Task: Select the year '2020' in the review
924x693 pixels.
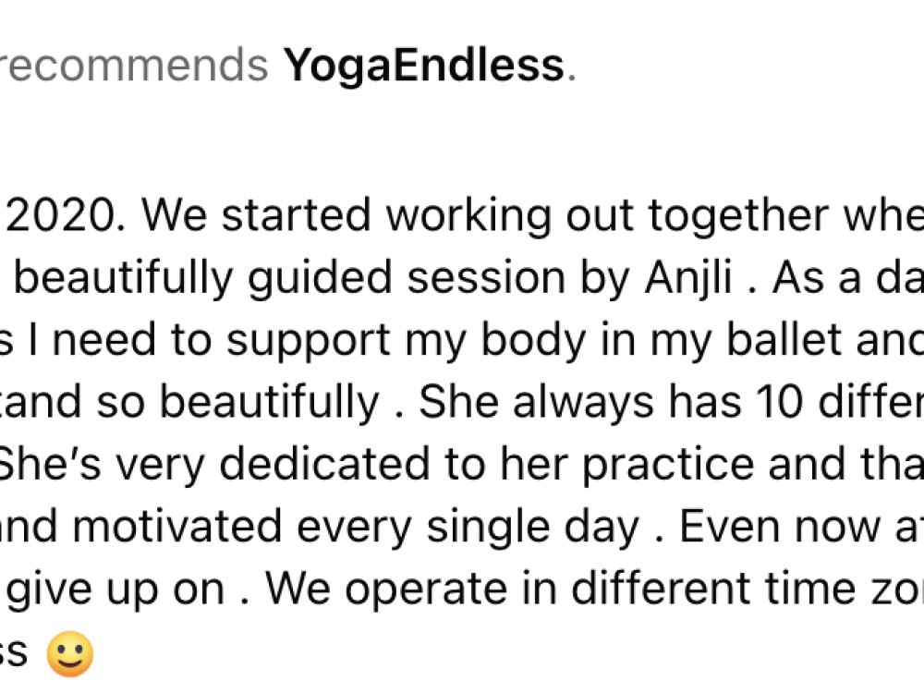Action: pos(61,215)
